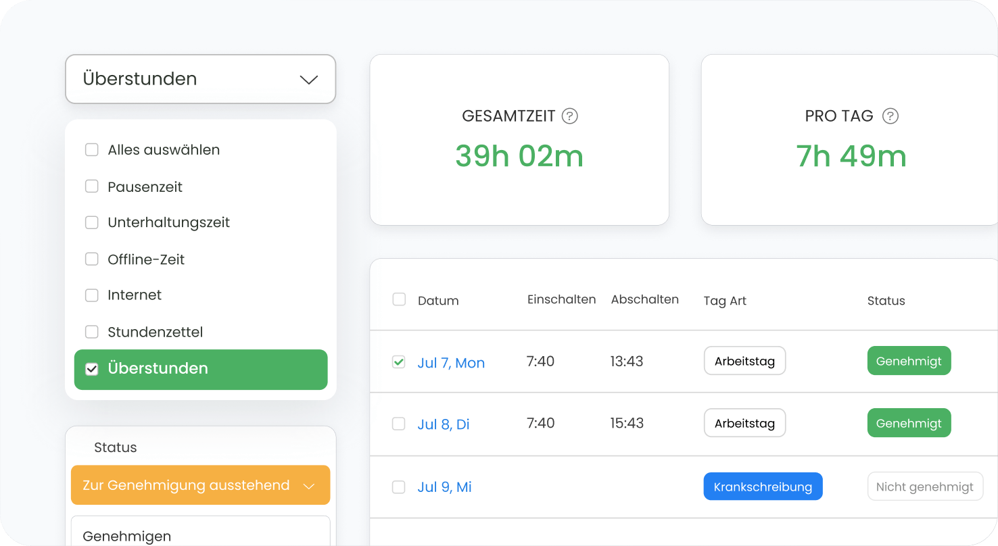
Task: Tick the Alles auswählen checkbox
Action: pyautogui.click(x=92, y=150)
